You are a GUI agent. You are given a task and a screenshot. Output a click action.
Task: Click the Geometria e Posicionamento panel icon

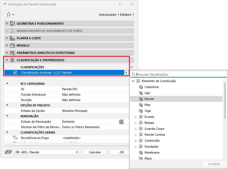pyautogui.click(x=12, y=24)
